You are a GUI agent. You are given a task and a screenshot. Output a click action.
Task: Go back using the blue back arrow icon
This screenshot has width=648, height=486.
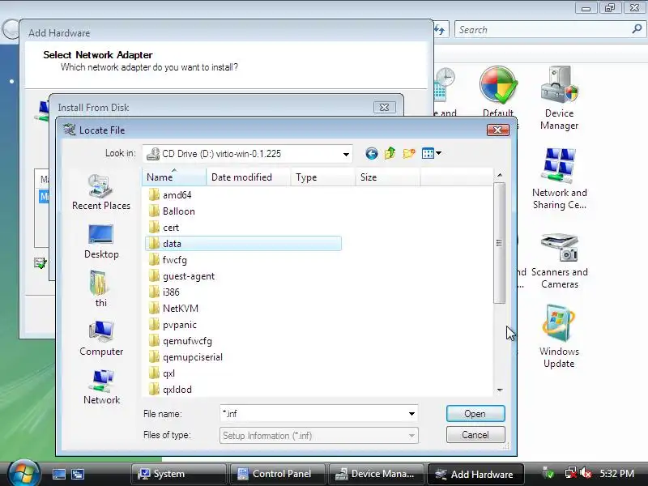point(371,154)
